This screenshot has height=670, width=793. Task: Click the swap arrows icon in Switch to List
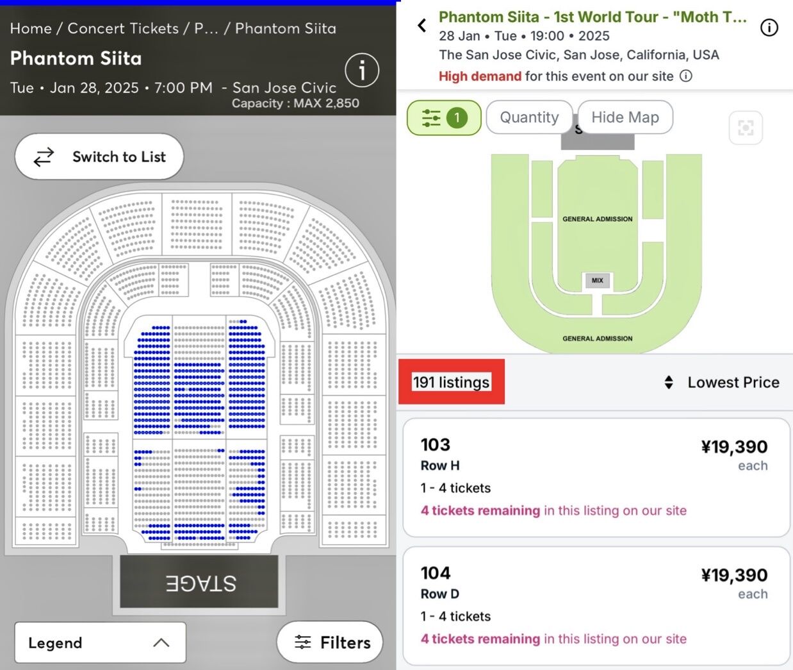pos(44,157)
